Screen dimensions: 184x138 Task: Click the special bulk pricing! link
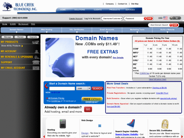click(169, 98)
